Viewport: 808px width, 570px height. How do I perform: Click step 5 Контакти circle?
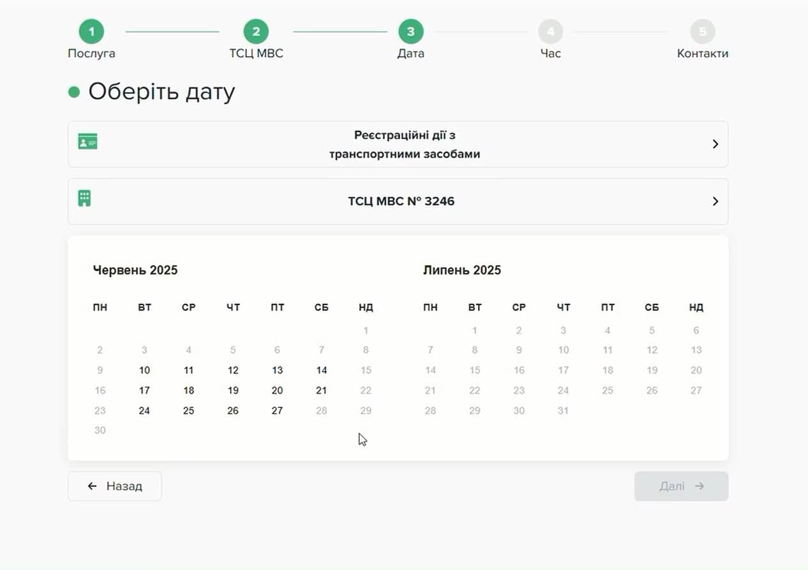(703, 31)
